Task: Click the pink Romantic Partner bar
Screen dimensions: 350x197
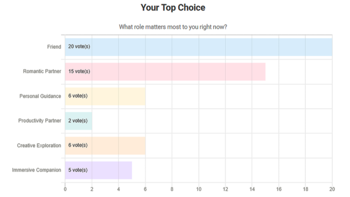Action: point(165,72)
